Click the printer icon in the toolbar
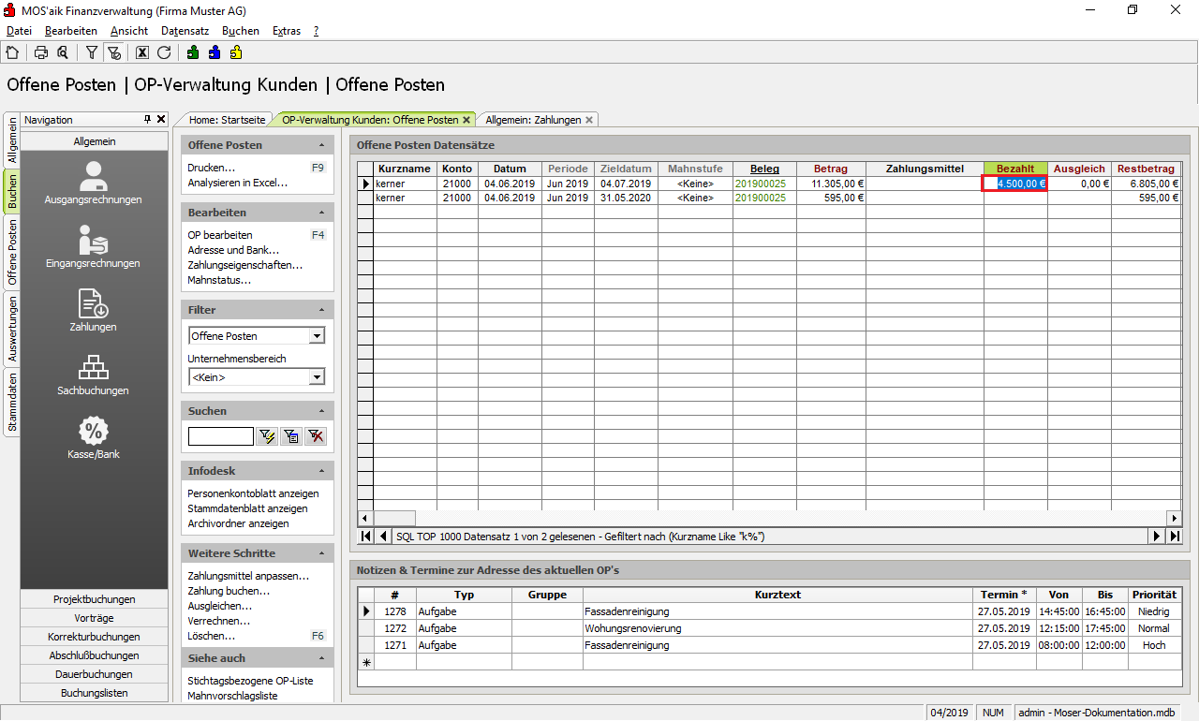The width and height of the screenshot is (1199, 721). click(x=41, y=52)
